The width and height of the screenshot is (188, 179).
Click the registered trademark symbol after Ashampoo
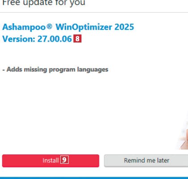pos(49,26)
